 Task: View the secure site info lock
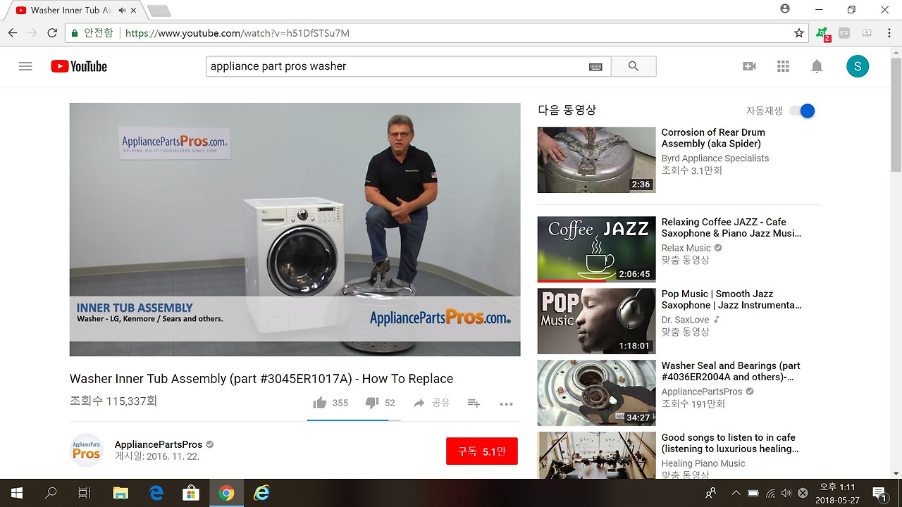(75, 33)
